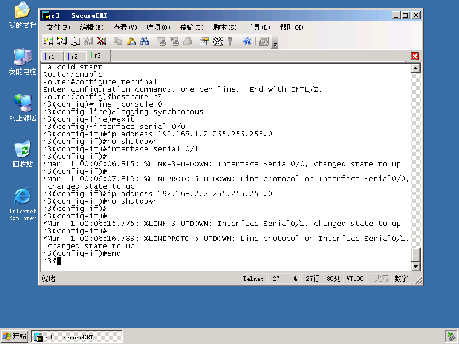Click the public key icon
Viewport: 459px width, 344px height.
click(230, 41)
